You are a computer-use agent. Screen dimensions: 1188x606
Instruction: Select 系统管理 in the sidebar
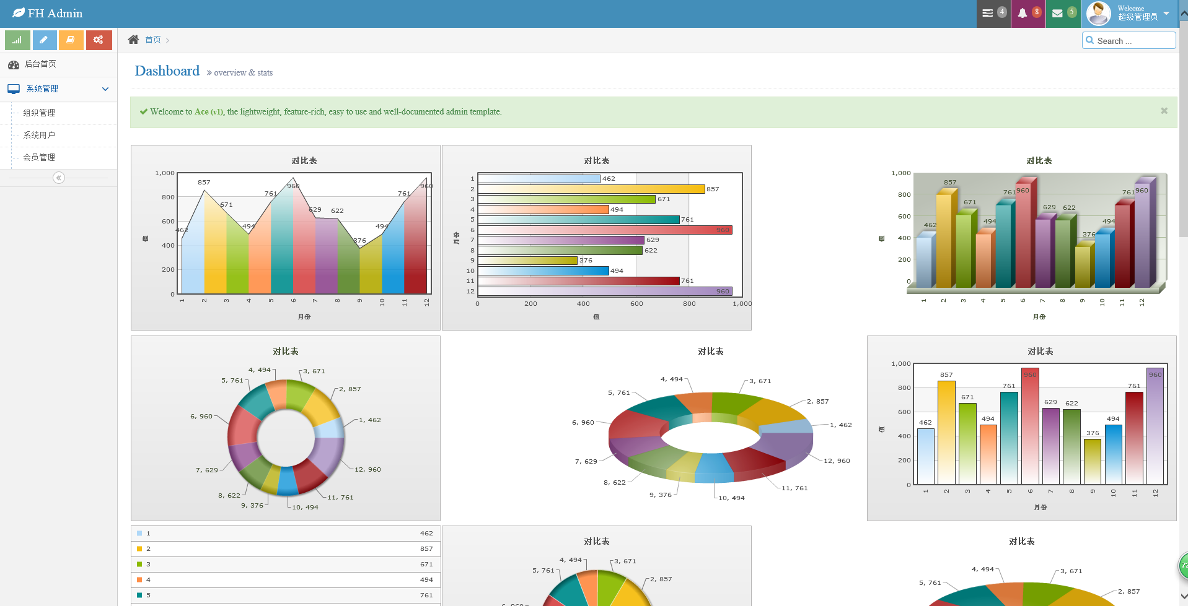(58, 89)
